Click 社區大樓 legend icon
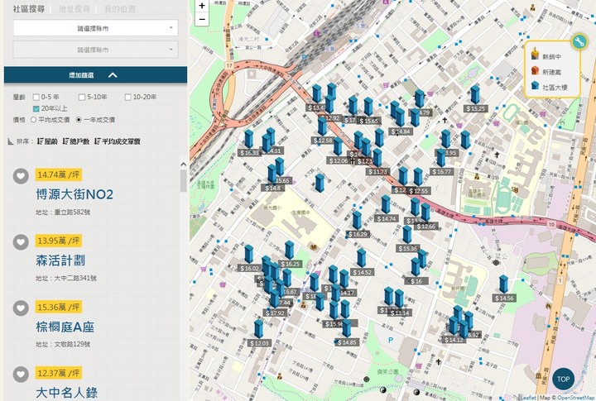The width and height of the screenshot is (596, 401). click(536, 85)
